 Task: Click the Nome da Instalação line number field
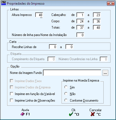[x=80, y=35]
